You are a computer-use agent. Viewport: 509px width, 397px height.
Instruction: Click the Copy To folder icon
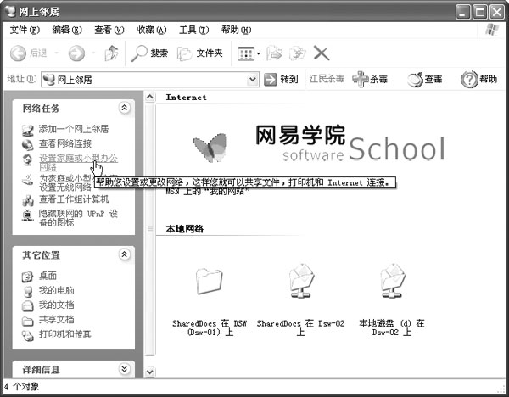[x=298, y=53]
